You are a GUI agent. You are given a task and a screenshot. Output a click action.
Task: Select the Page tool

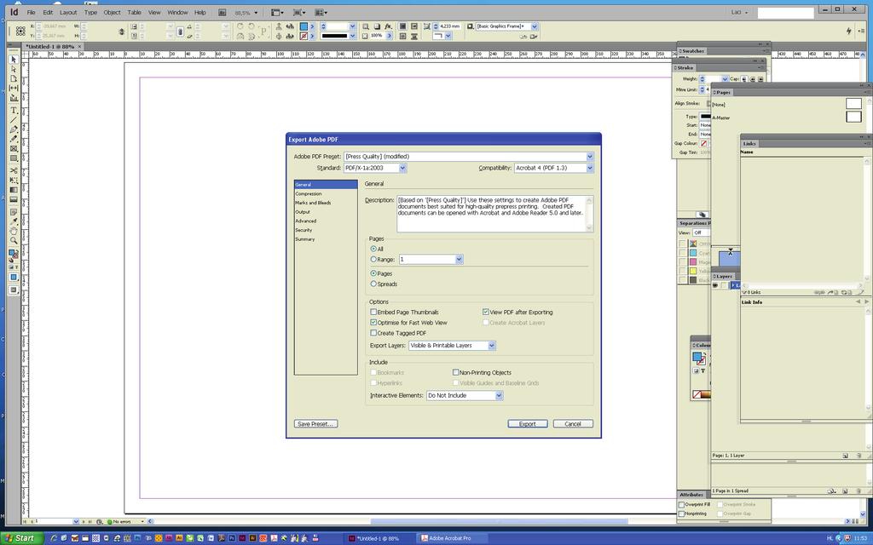pos(14,78)
